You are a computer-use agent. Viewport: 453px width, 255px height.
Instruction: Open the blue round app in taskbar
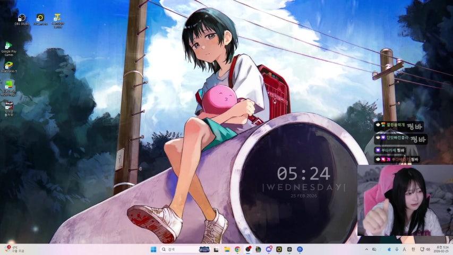(300, 249)
